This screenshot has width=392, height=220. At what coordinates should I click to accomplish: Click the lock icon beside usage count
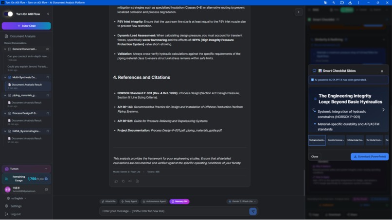[x=46, y=179]
